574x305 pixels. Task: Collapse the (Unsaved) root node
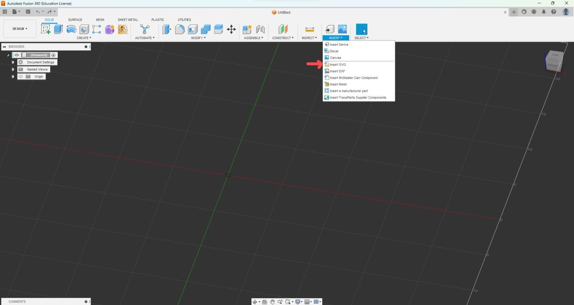(x=8, y=55)
